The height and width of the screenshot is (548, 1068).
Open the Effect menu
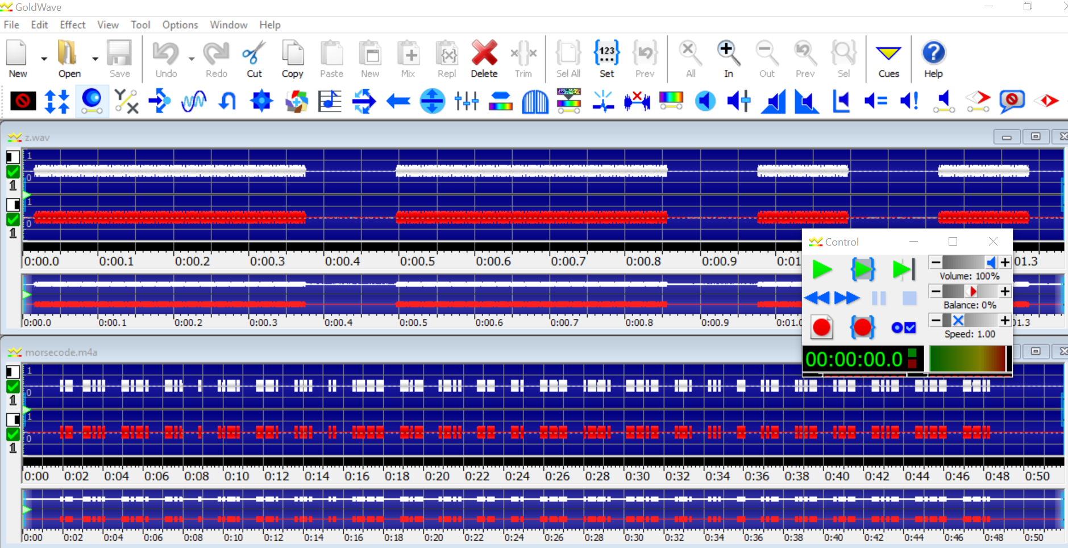(x=73, y=25)
